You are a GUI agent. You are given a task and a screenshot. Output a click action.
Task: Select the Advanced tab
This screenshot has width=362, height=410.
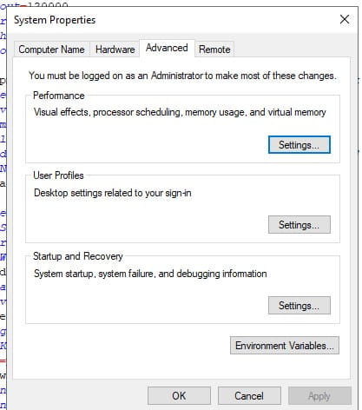167,48
